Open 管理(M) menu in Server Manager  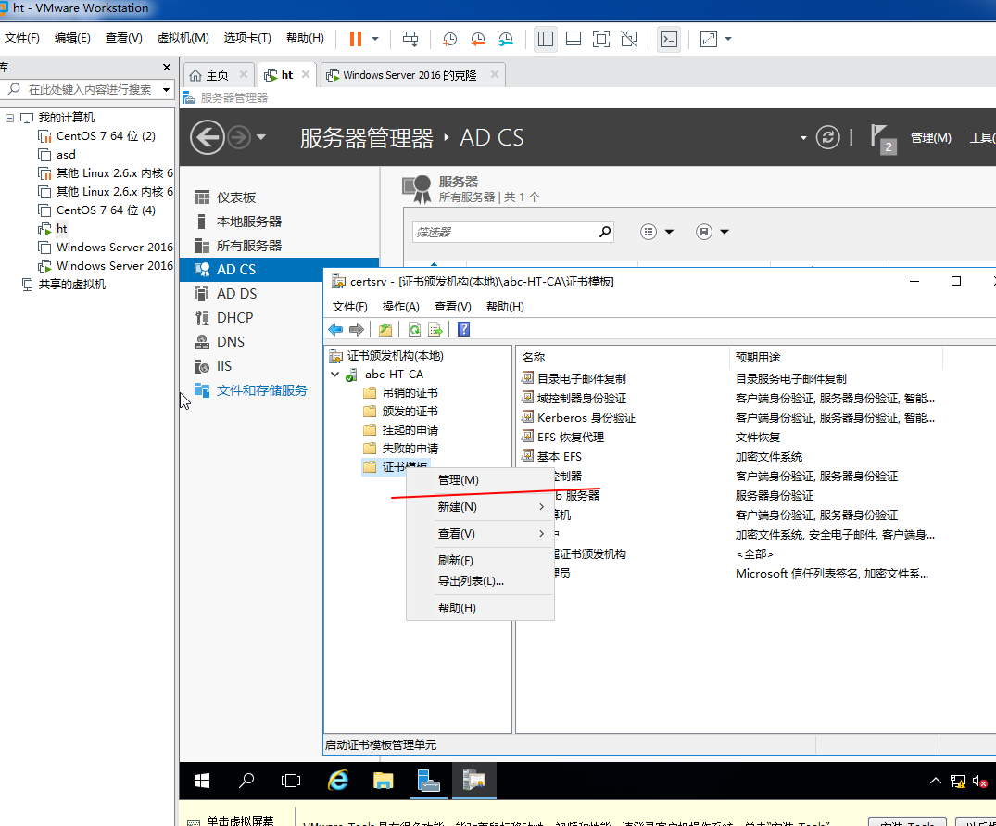(x=930, y=138)
